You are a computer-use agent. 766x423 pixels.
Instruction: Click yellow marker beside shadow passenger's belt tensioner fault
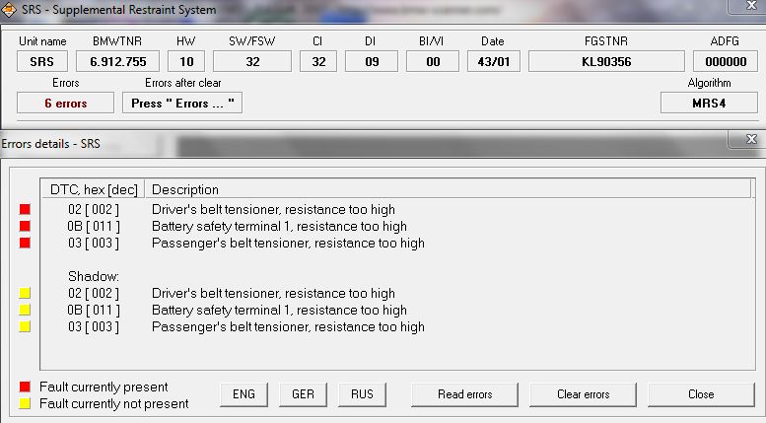(x=25, y=326)
